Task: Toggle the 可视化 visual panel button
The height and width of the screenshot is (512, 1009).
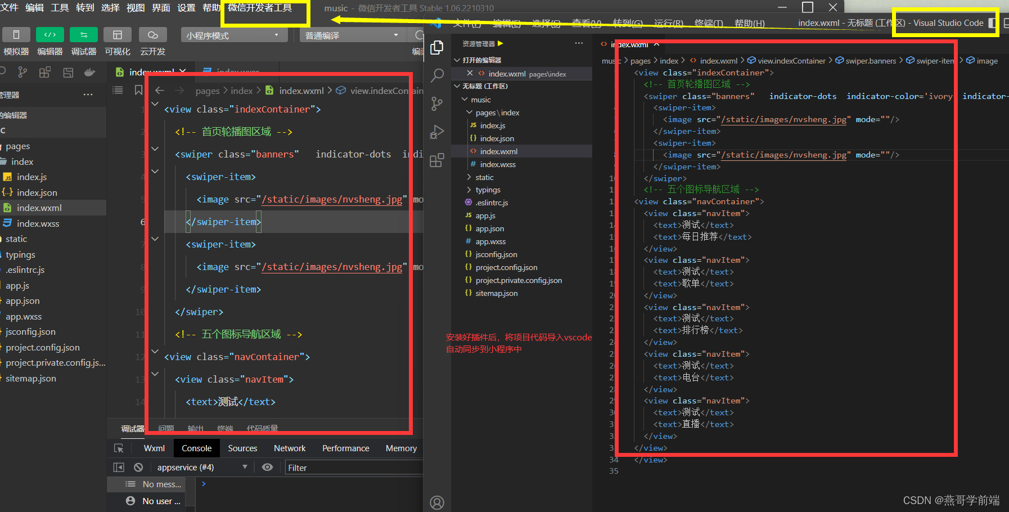Action: coord(118,35)
